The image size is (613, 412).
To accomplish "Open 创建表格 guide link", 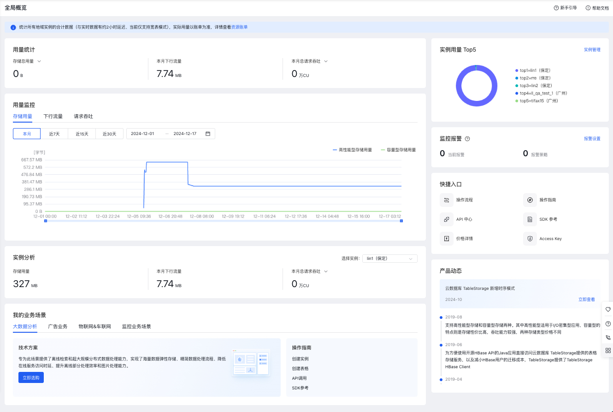I will 300,369.
